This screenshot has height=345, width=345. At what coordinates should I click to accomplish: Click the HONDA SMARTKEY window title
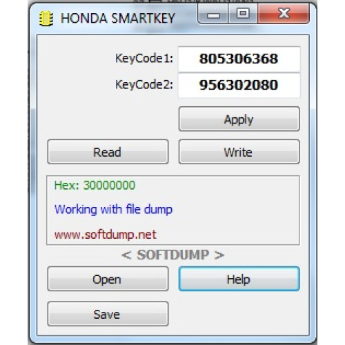pos(118,18)
